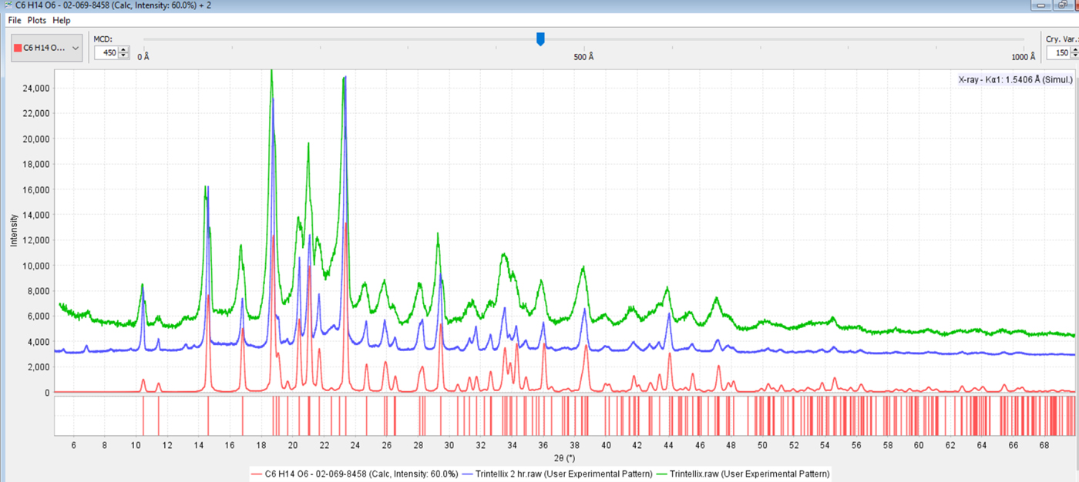The width and height of the screenshot is (1079, 482).
Task: Select the red C6 H14 O6 legend entry
Action: click(x=355, y=474)
